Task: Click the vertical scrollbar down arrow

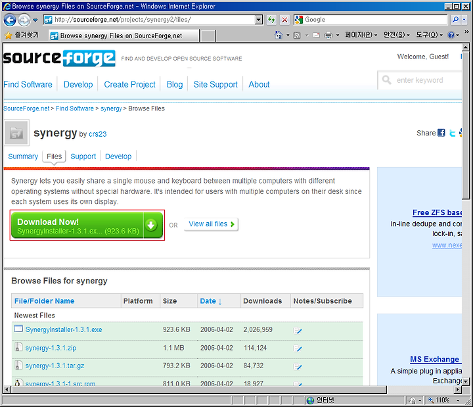Action: [x=466, y=381]
